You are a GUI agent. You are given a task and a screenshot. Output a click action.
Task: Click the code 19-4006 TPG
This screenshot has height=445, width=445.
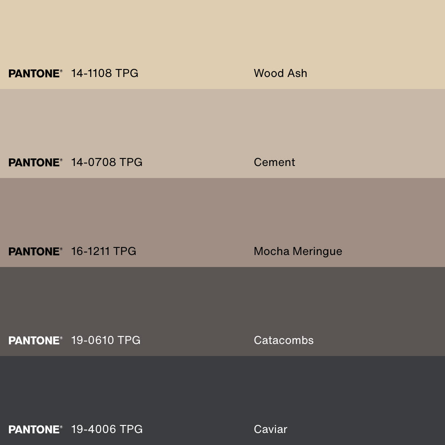tap(107, 429)
